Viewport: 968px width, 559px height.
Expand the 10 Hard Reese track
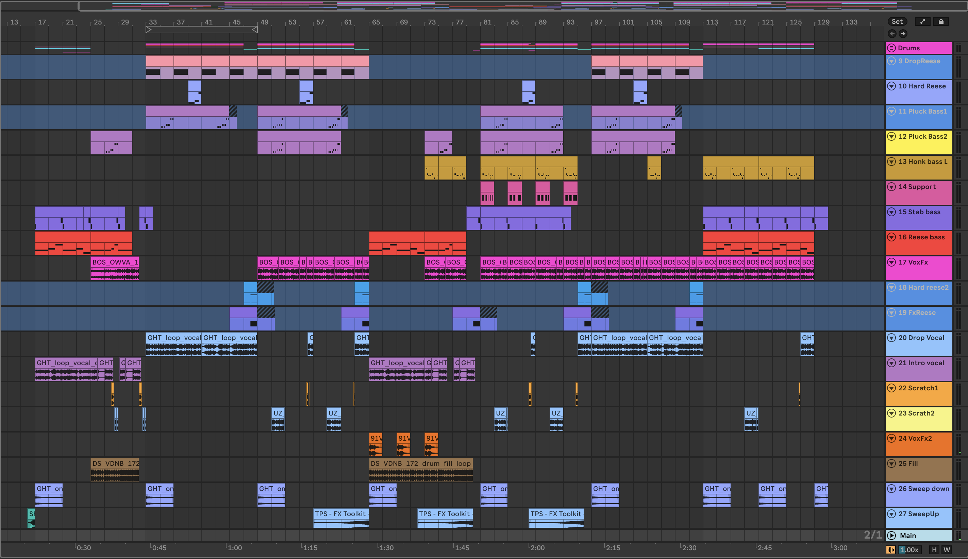click(x=891, y=86)
